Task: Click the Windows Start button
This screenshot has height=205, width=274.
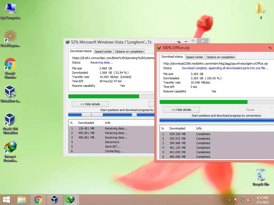Action: (6, 200)
